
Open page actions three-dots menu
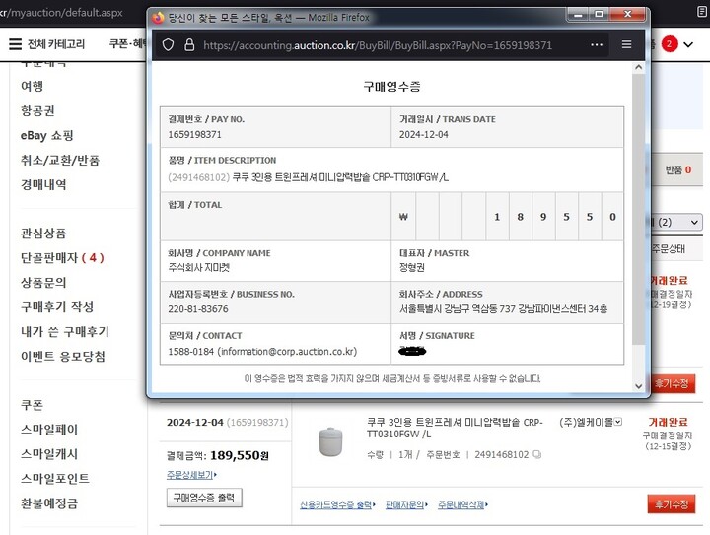click(x=597, y=44)
